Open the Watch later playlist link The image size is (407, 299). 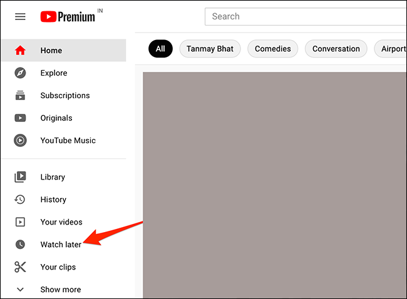point(61,245)
